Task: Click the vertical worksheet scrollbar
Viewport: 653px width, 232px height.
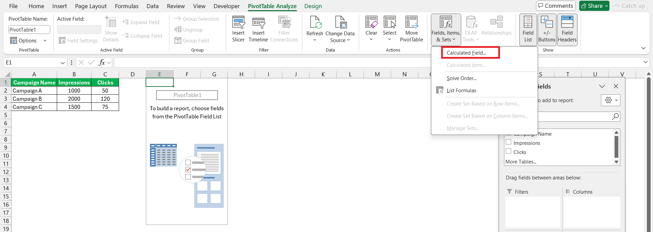Action: pos(649,153)
